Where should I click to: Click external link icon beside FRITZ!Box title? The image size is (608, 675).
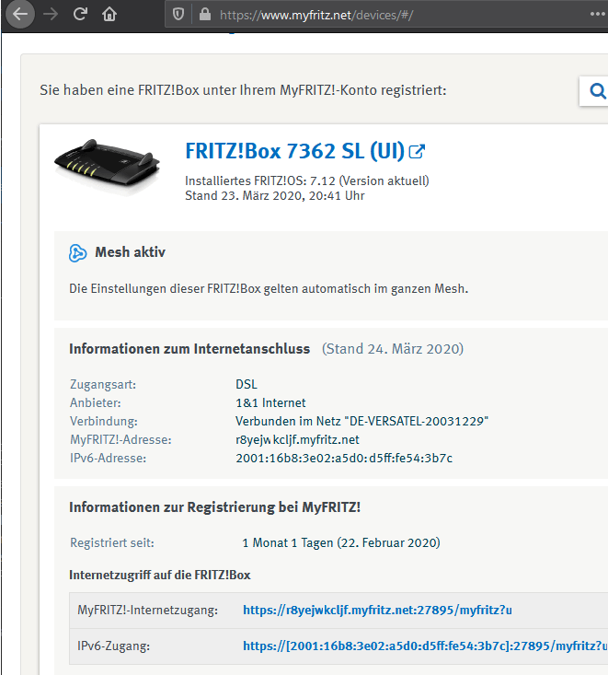(x=417, y=151)
